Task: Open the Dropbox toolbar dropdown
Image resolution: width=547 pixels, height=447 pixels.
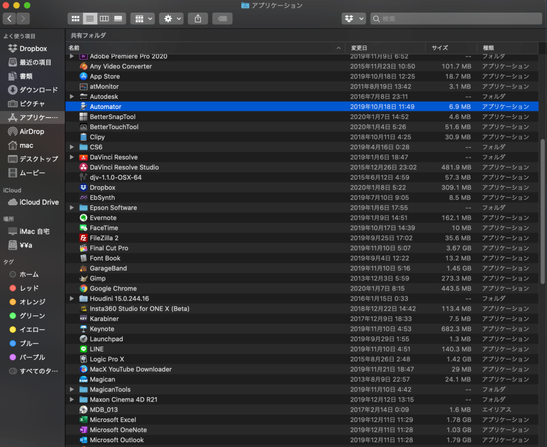Action: coord(354,19)
